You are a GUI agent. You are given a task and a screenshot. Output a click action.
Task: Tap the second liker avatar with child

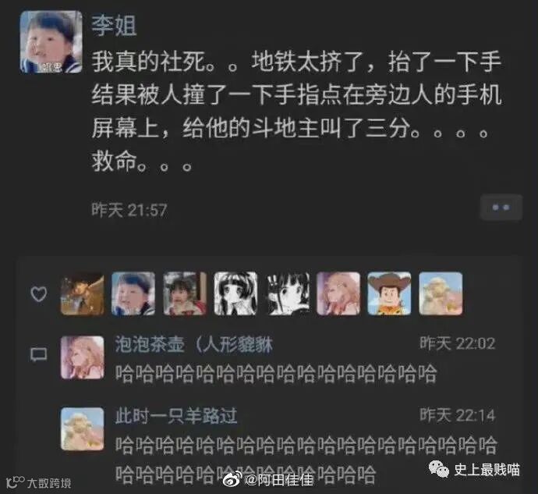133,293
